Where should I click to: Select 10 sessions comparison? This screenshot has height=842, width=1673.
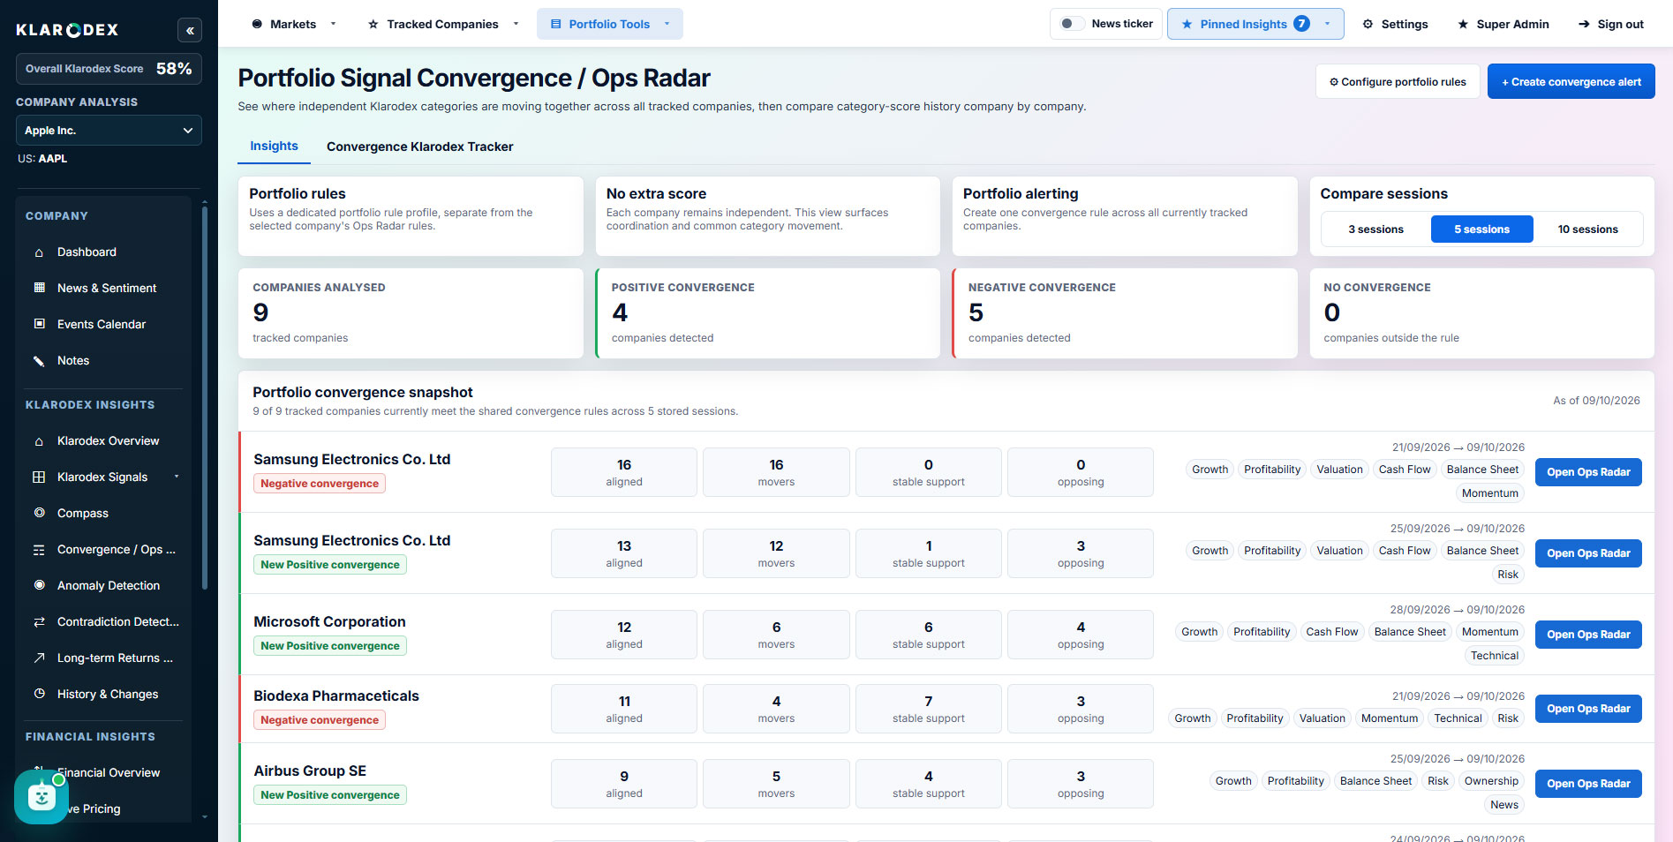pyautogui.click(x=1587, y=229)
